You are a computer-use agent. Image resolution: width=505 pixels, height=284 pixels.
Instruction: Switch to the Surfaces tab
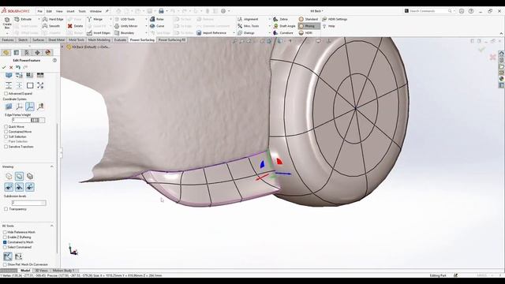click(x=39, y=40)
